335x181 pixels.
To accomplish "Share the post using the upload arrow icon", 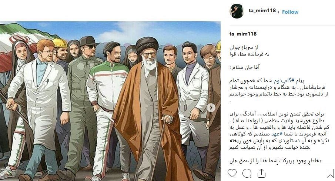I will pos(261,173).
